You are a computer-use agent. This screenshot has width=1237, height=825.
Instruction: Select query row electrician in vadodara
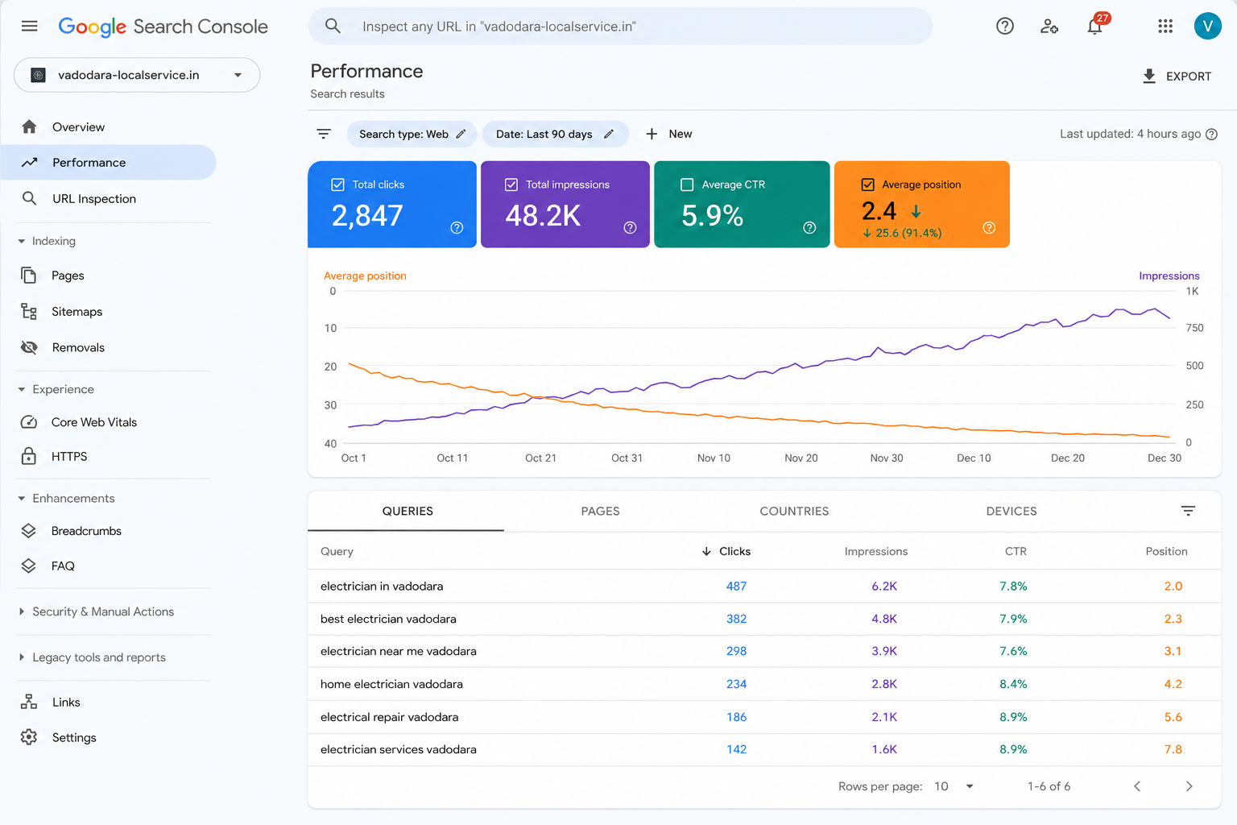764,586
